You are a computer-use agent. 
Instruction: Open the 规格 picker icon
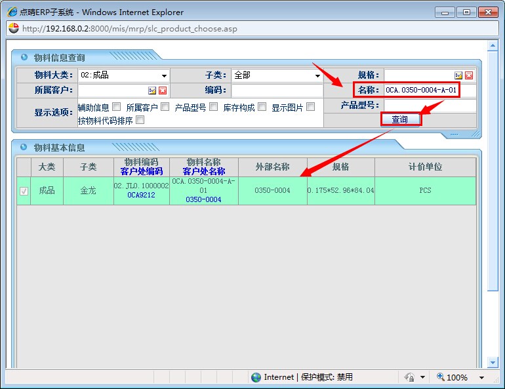point(458,75)
